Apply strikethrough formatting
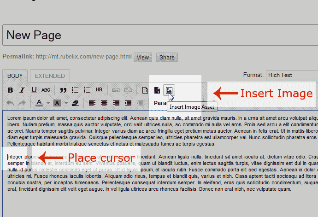 point(46,90)
